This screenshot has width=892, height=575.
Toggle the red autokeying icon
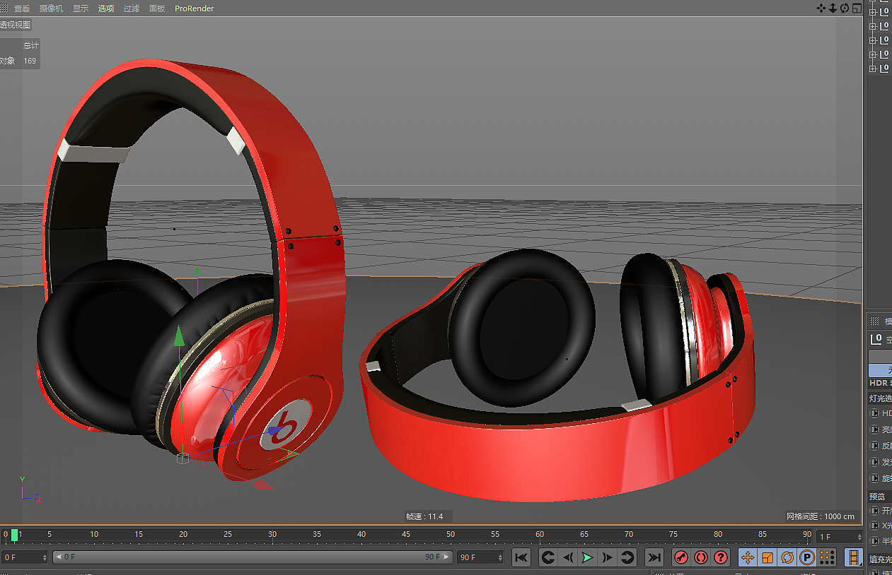pos(701,557)
